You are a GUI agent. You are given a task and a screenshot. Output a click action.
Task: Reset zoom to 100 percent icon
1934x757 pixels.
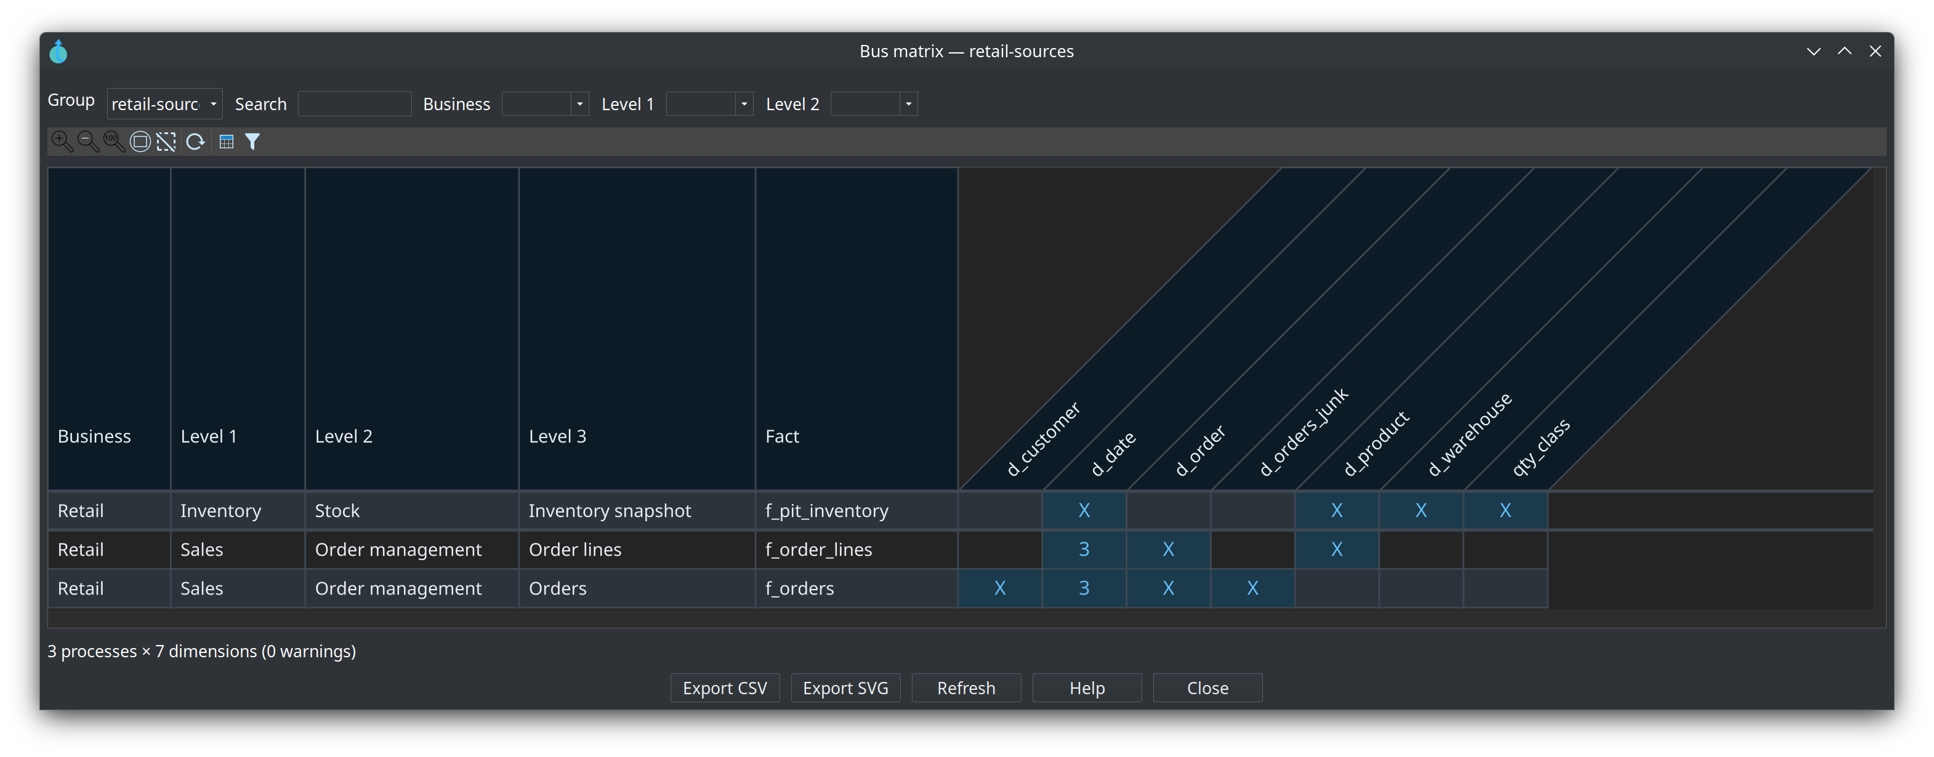point(114,141)
